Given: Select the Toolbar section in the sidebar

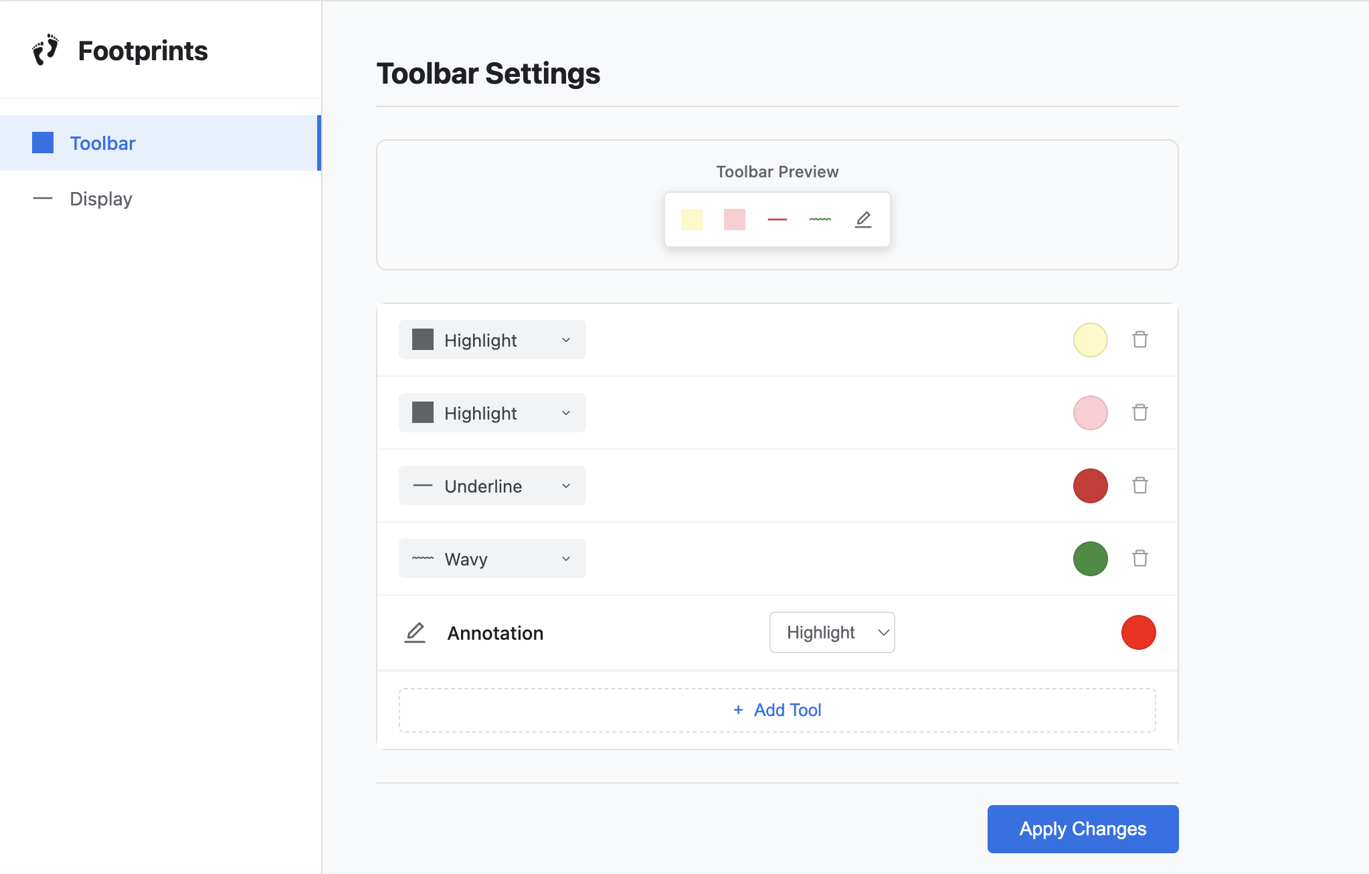Looking at the screenshot, I should 102,143.
